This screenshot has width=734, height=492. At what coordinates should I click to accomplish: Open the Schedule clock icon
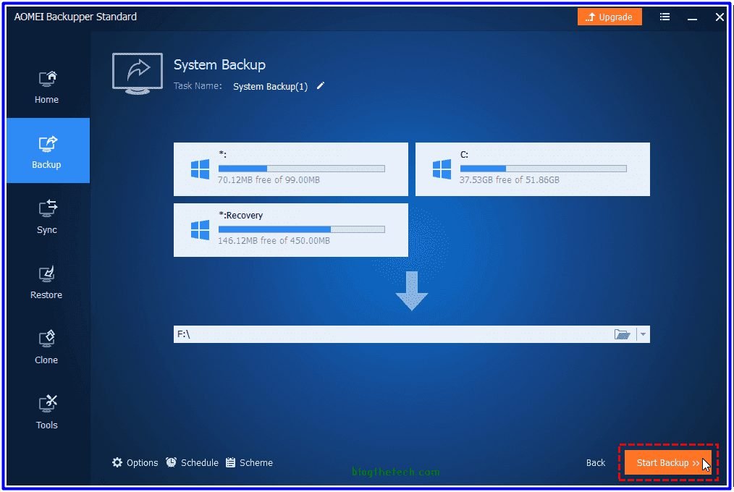coord(172,462)
